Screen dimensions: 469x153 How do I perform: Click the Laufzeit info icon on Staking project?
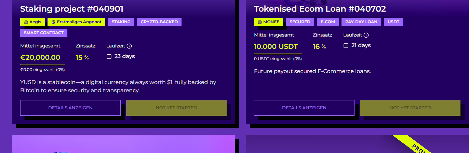pos(129,46)
